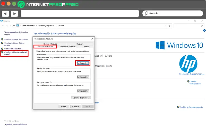Viewport: 206px width, 128px height.
Task: Click the red macOS-style window dot
Action: (3, 4)
